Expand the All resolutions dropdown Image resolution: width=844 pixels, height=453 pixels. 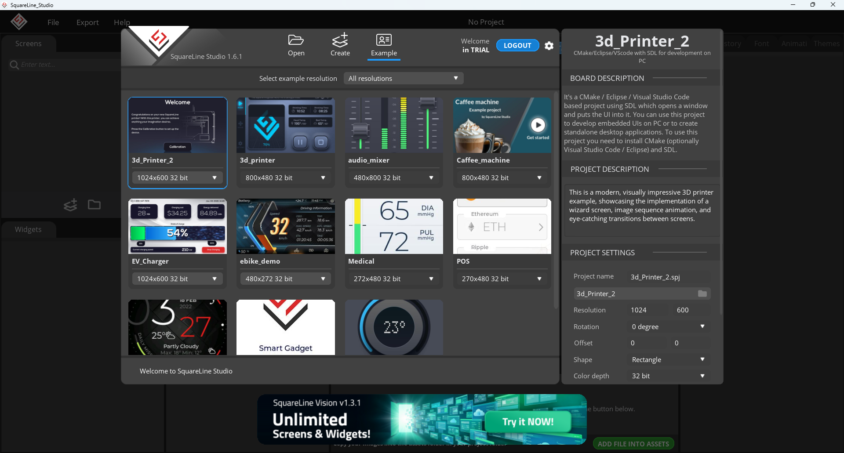click(x=404, y=78)
